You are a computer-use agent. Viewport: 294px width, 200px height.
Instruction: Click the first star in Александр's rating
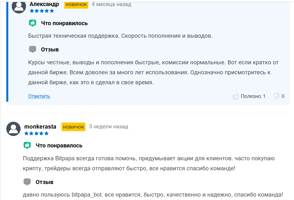(x=31, y=11)
